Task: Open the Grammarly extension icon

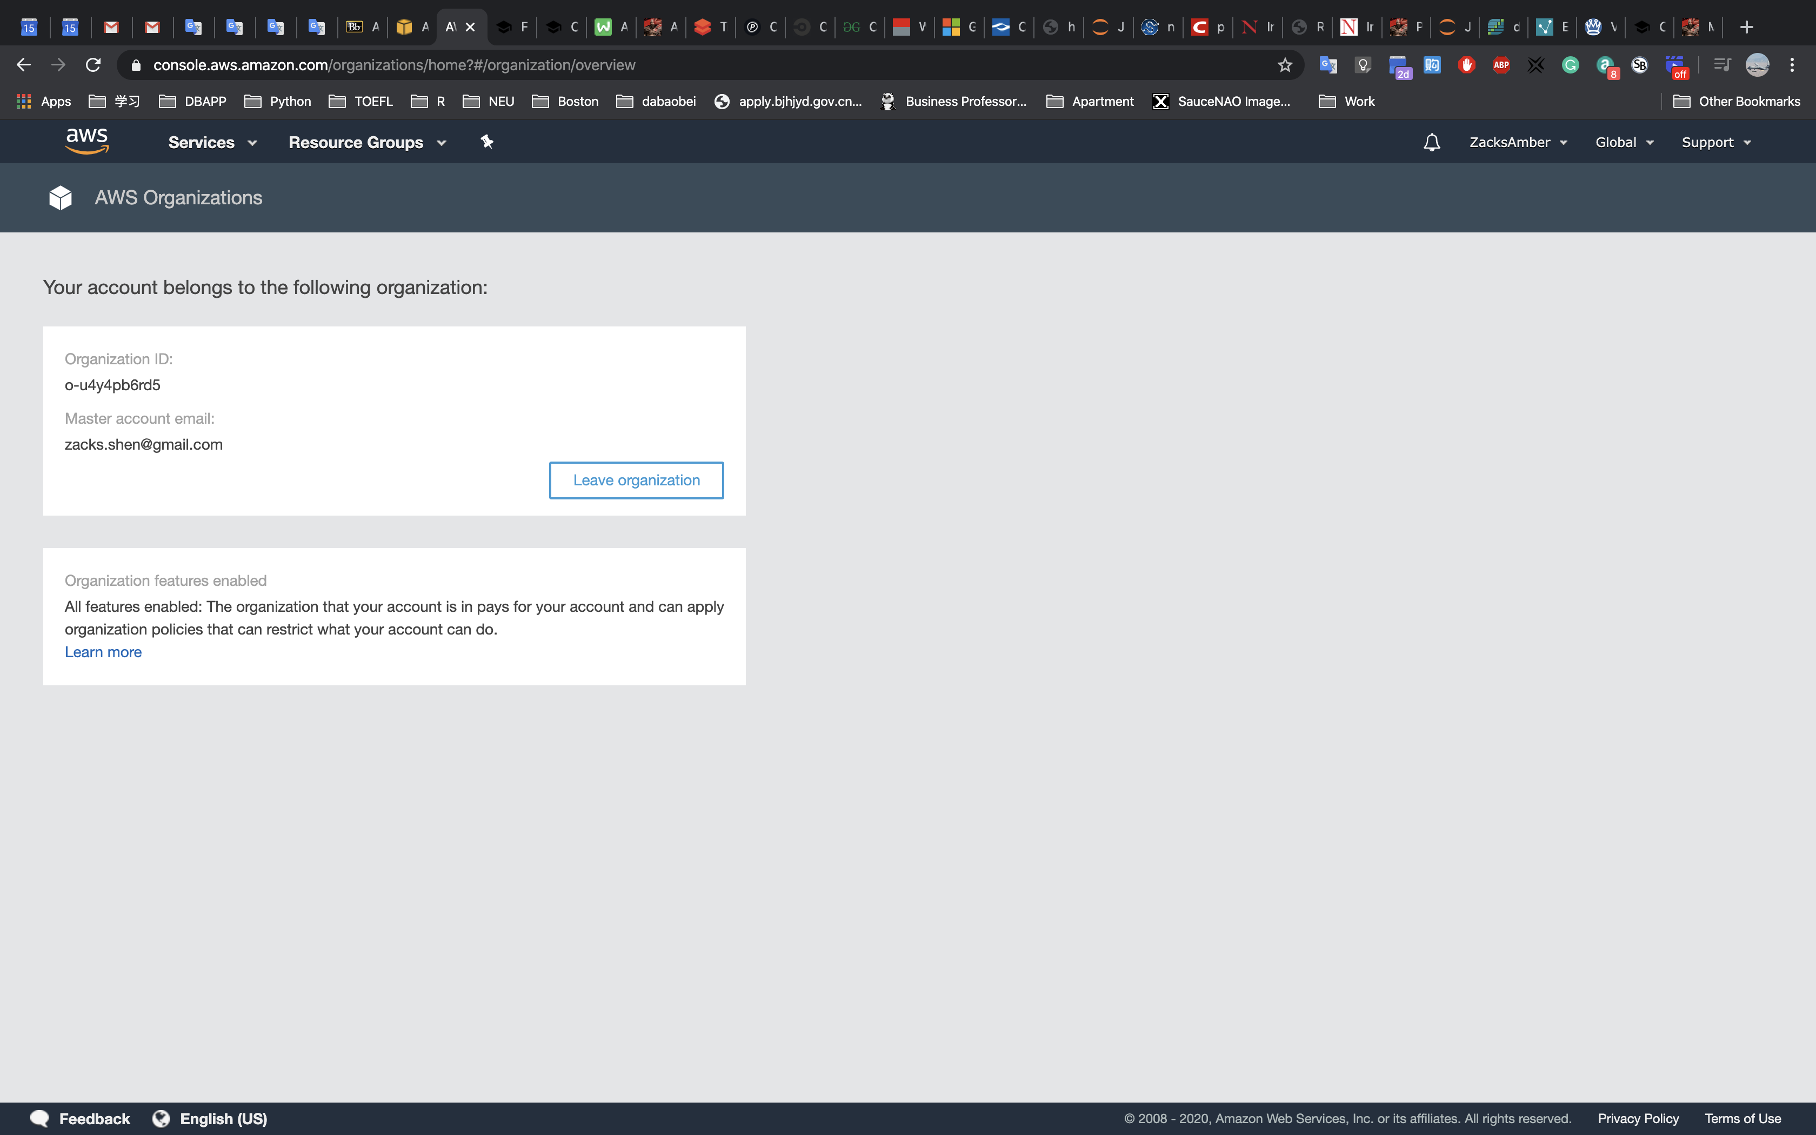Action: pyautogui.click(x=1570, y=65)
